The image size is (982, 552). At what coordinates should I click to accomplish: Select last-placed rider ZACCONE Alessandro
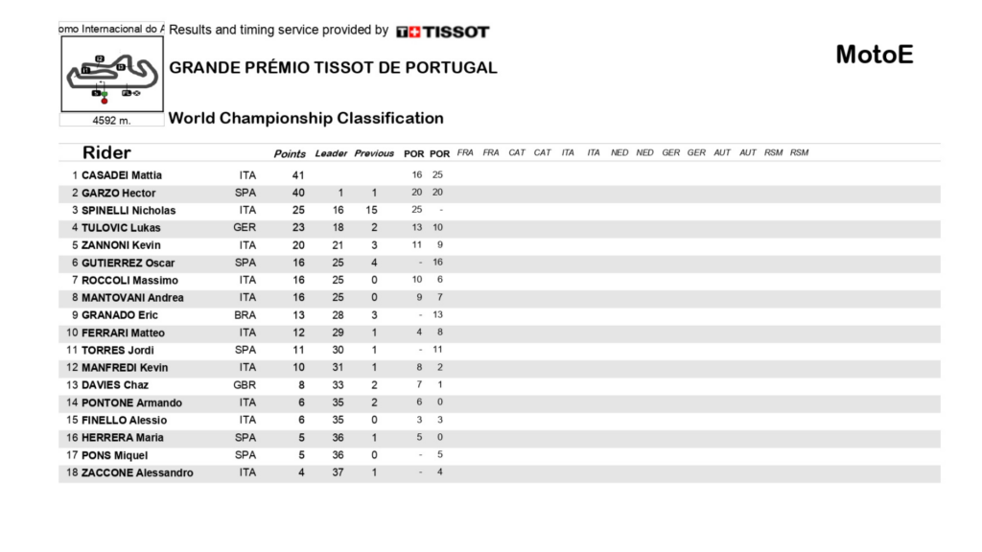(137, 472)
